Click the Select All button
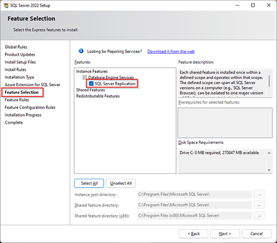This screenshot has width=277, height=243. click(89, 183)
